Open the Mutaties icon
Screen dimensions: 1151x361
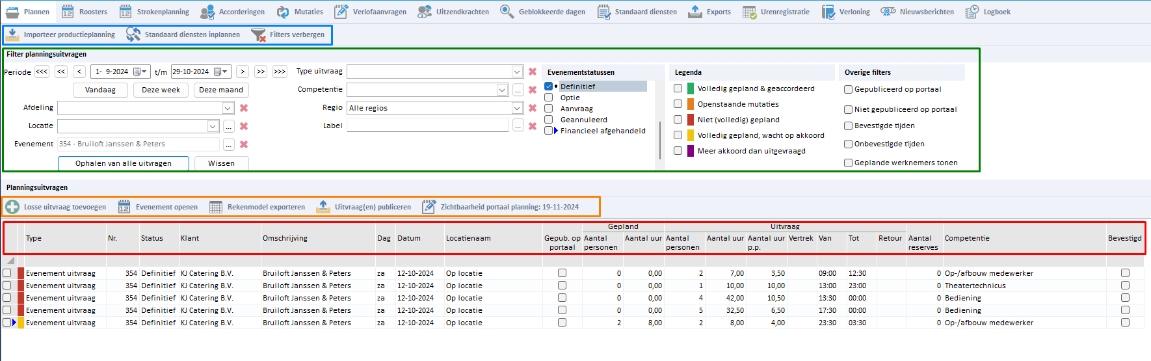click(283, 12)
